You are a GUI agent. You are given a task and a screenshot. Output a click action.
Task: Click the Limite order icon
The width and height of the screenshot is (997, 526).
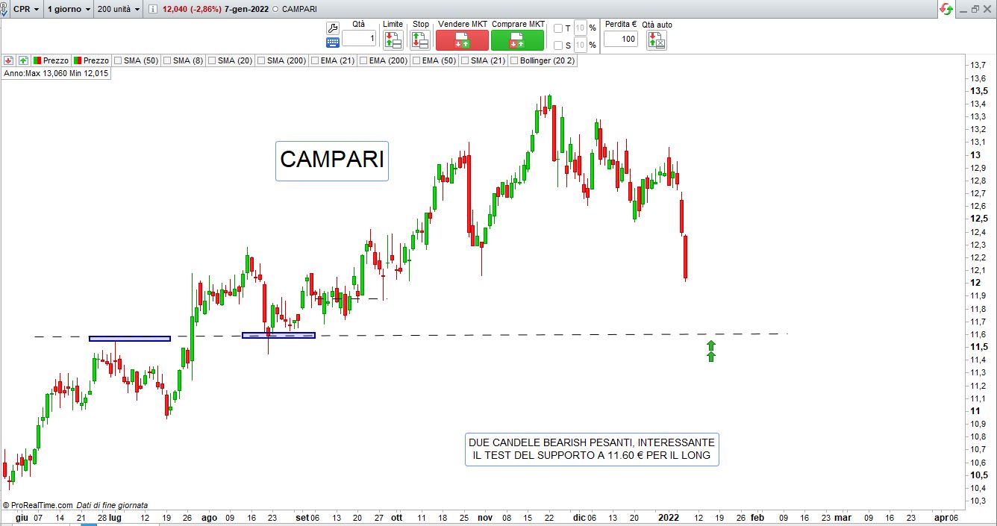393,40
